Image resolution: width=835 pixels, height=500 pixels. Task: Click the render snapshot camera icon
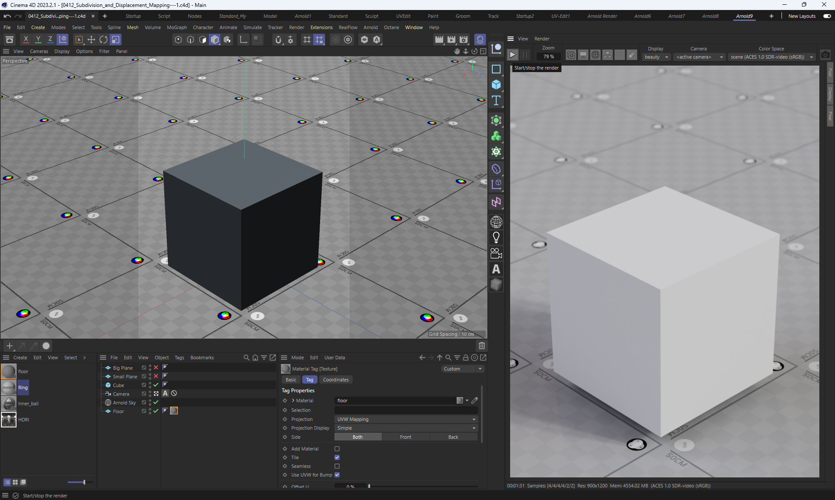click(x=825, y=55)
